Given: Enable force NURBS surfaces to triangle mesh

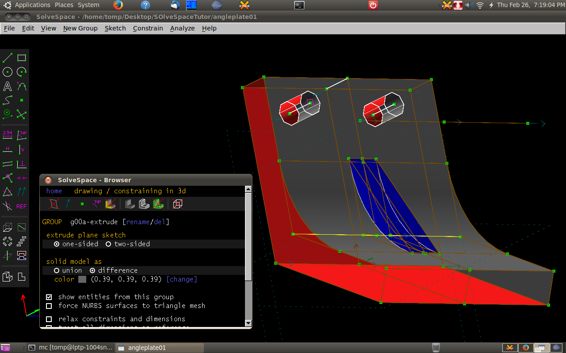Looking at the screenshot, I should [x=49, y=306].
